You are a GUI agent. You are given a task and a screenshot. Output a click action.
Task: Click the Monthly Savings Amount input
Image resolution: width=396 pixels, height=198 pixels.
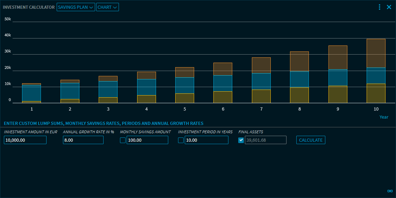pyautogui.click(x=147, y=140)
